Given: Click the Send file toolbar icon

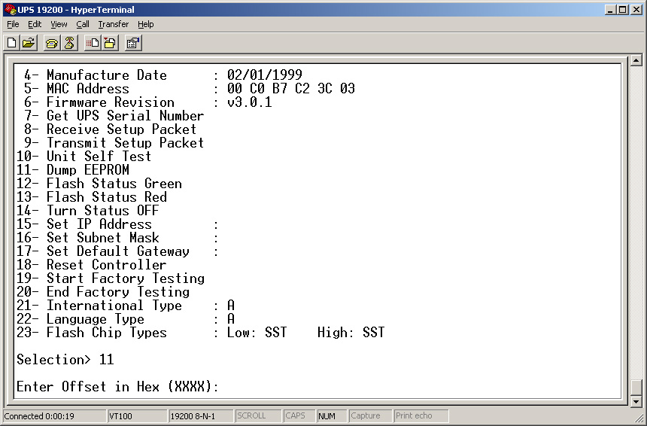Looking at the screenshot, I should tap(93, 43).
